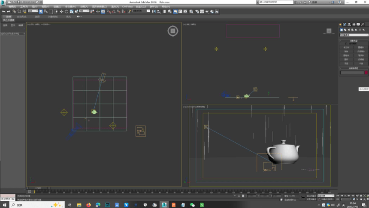Click the Set Key (设置关键点) button

coord(312,199)
